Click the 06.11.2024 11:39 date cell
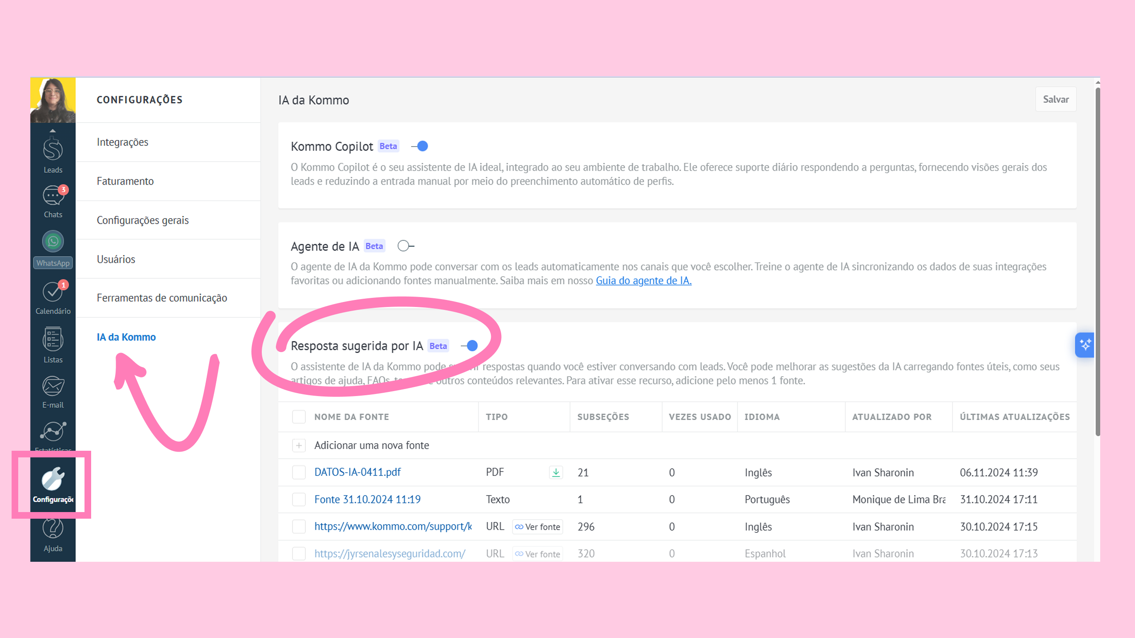The width and height of the screenshot is (1135, 638). pos(999,472)
